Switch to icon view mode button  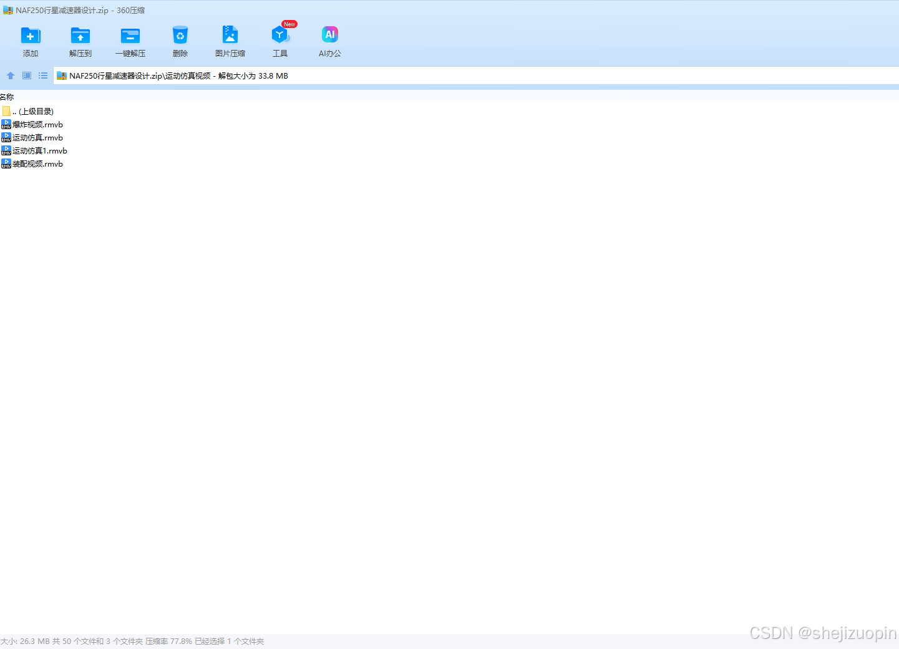[27, 76]
